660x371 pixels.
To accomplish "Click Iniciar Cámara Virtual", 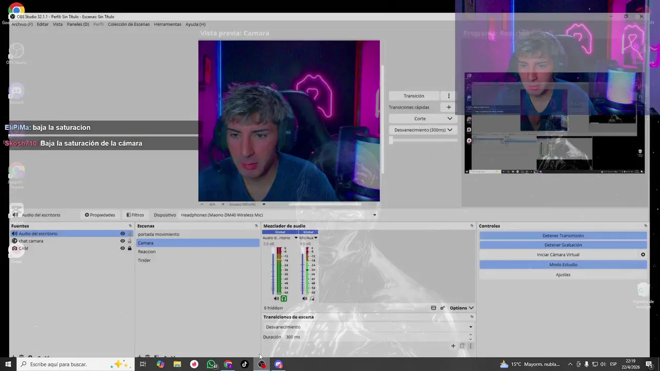I will tap(558, 255).
